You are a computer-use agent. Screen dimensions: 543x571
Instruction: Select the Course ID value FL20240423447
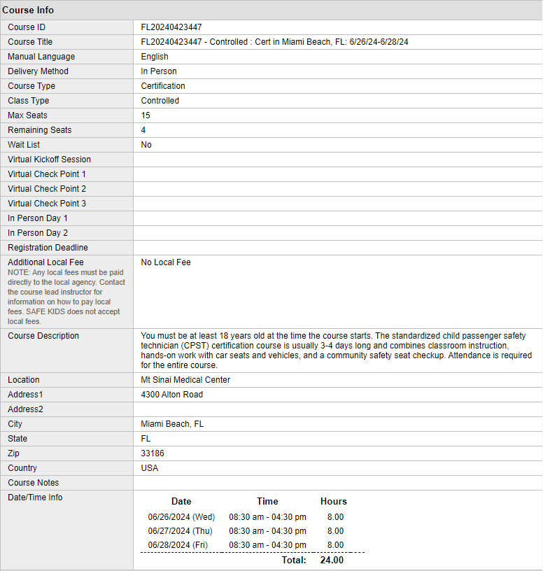171,27
